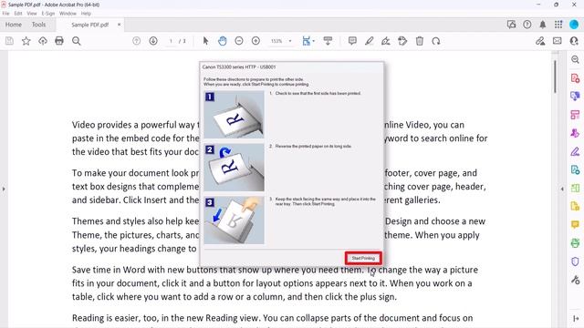Click the Save file icon in toolbar

(x=9, y=41)
